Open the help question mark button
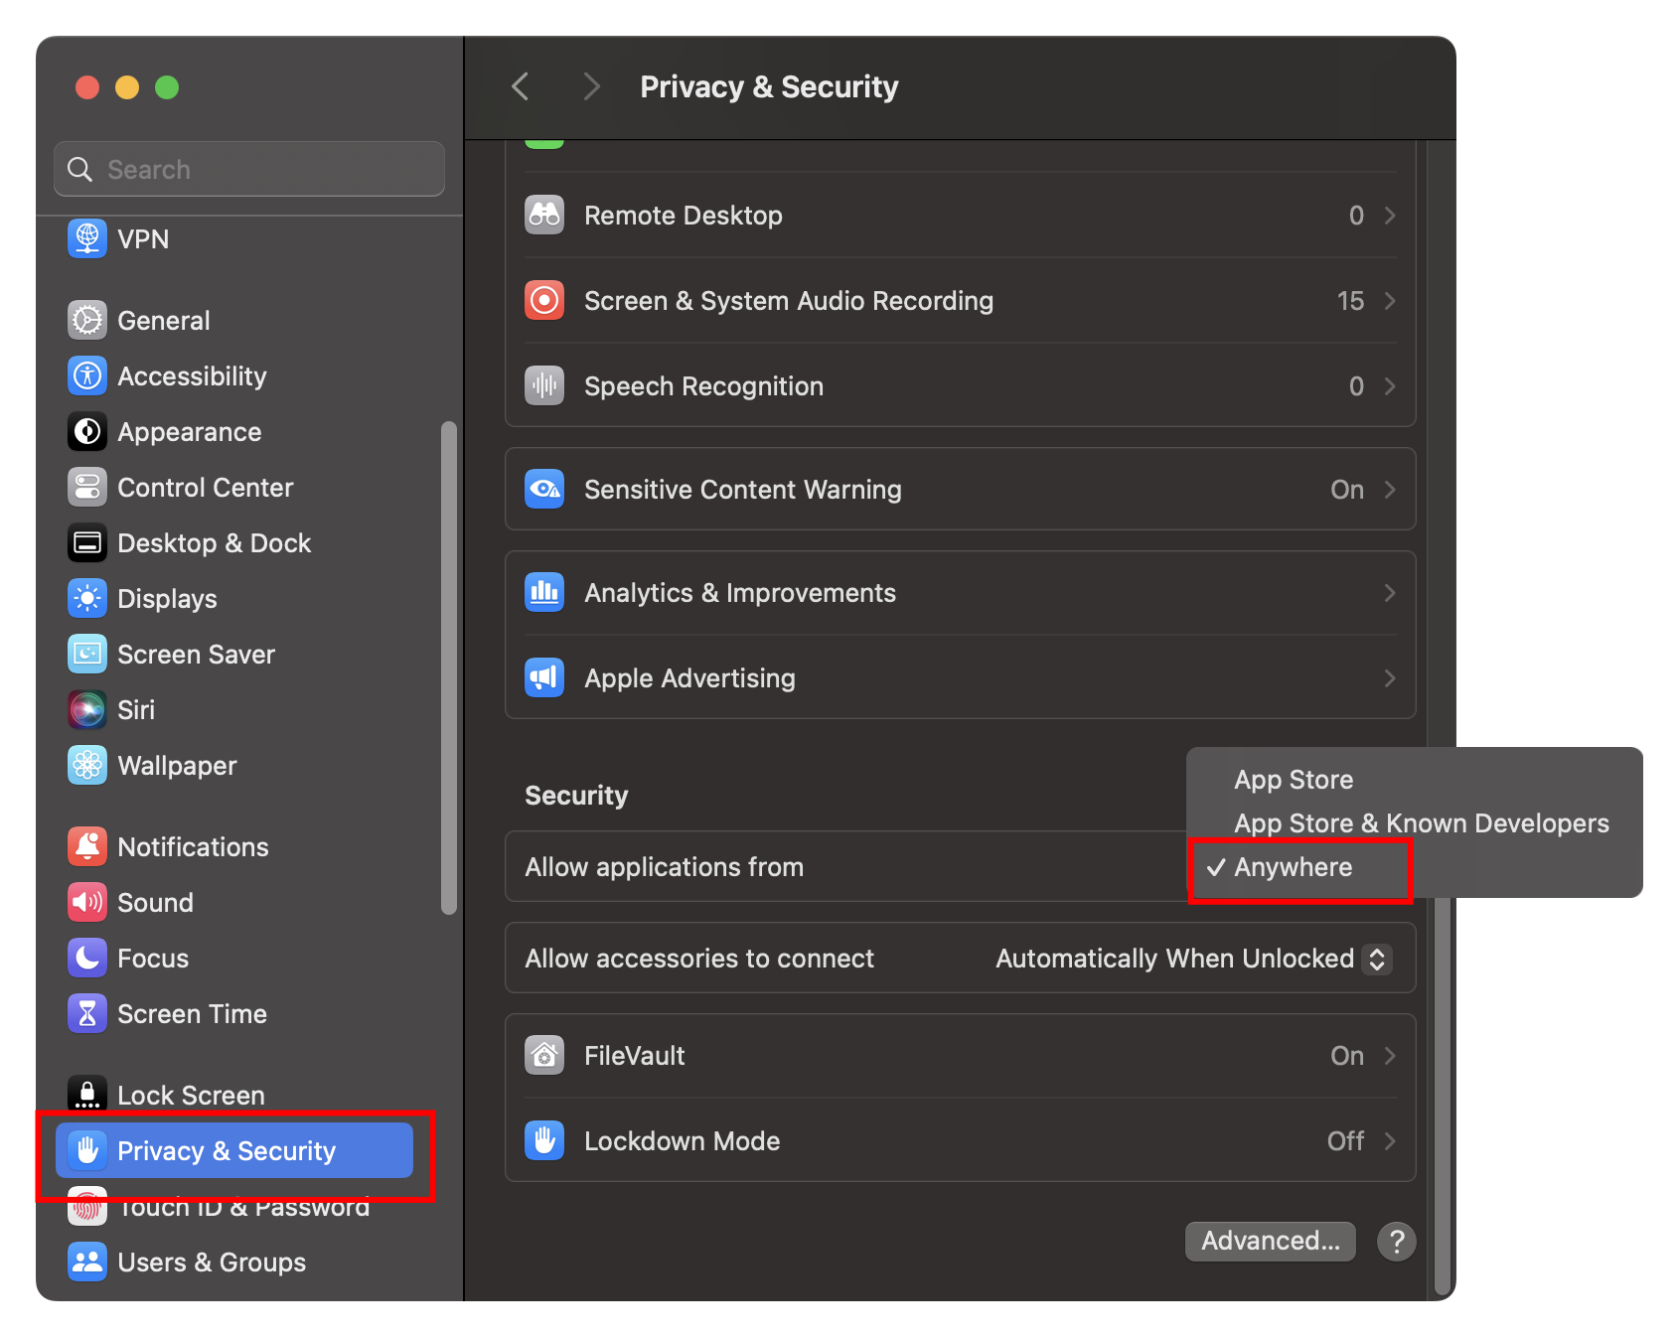Viewport: 1679px width, 1337px height. coord(1396,1241)
